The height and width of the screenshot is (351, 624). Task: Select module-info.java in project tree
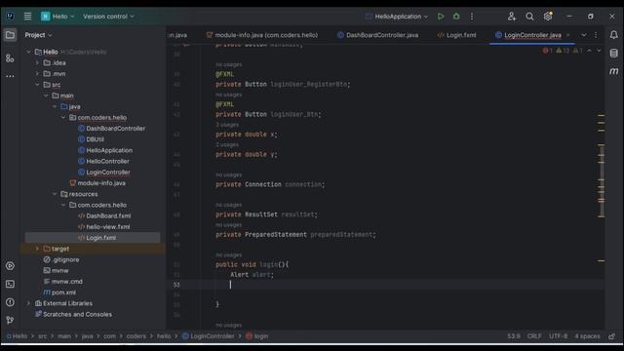click(97, 183)
